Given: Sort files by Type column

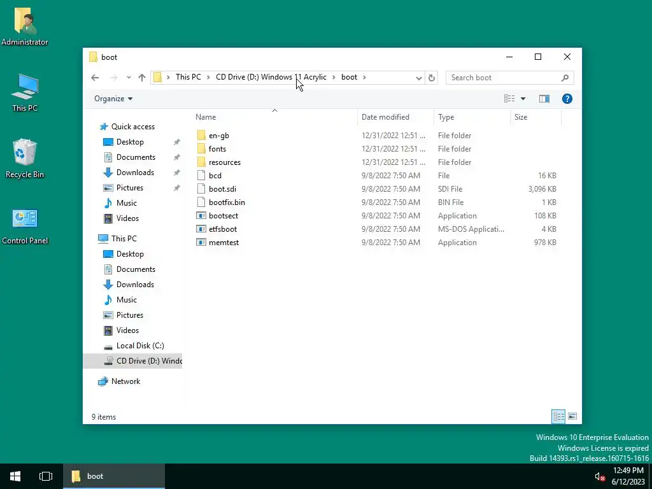Looking at the screenshot, I should tap(472, 117).
